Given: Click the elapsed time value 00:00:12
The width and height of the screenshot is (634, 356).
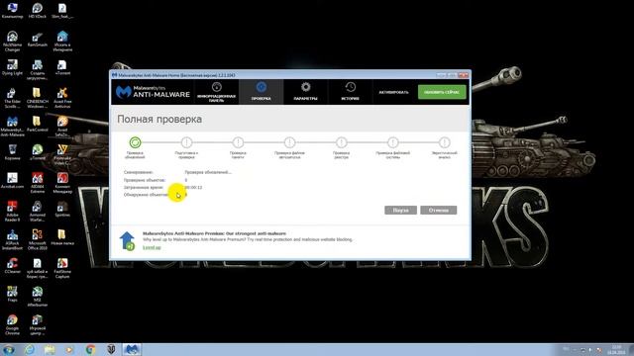Looking at the screenshot, I should (194, 187).
